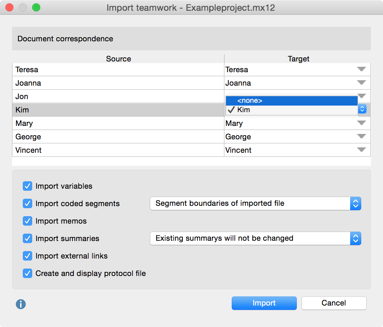Click the Vincent target cell

click(x=297, y=150)
